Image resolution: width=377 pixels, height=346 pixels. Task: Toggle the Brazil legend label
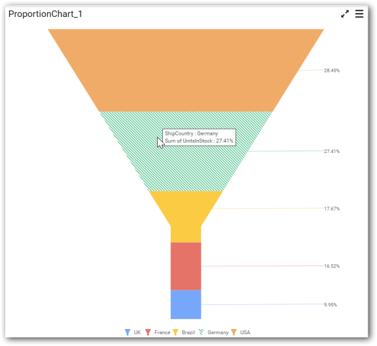coord(188,332)
